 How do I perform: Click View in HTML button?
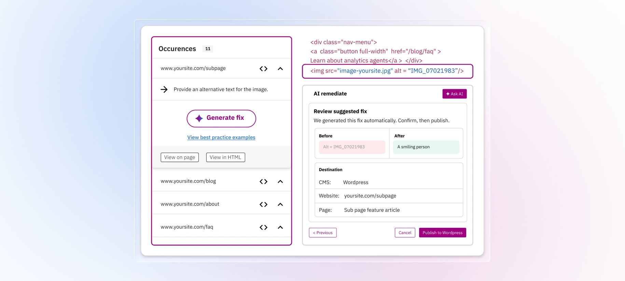(225, 157)
